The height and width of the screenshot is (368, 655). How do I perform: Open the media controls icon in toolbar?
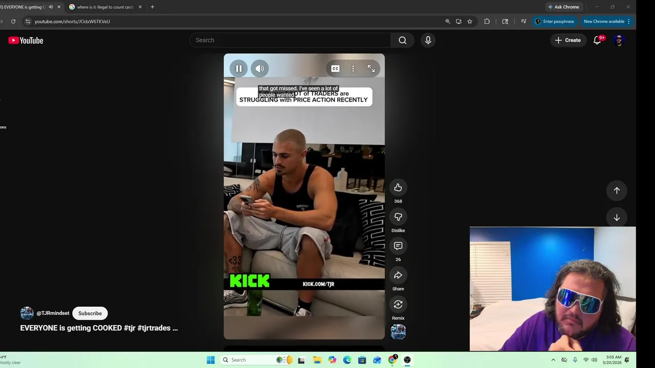[x=523, y=21]
